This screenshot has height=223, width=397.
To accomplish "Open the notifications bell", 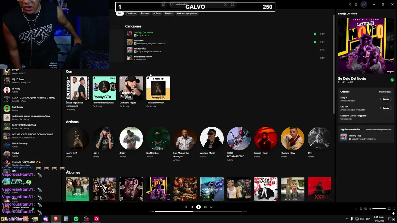I will point(350,4).
